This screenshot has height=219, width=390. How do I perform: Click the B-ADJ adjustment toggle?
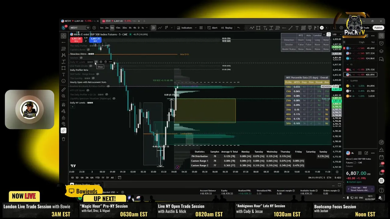tap(338, 178)
